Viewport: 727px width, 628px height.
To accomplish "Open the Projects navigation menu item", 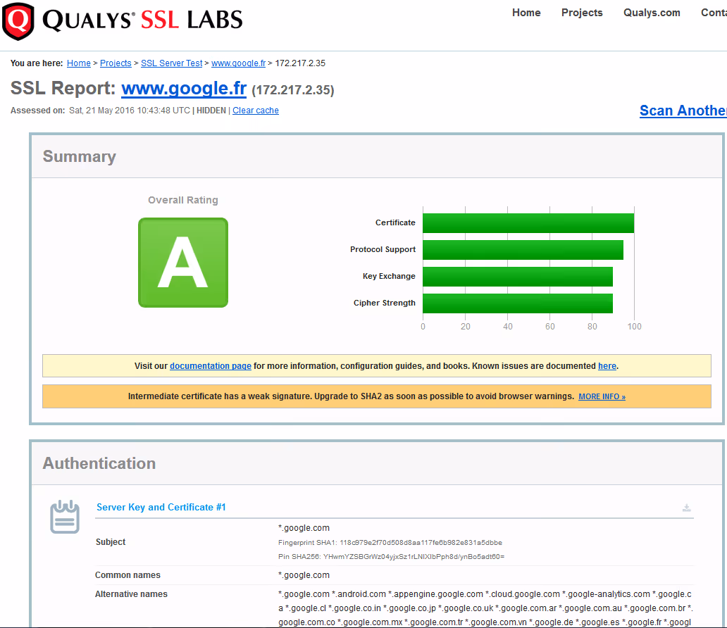I will tap(582, 13).
